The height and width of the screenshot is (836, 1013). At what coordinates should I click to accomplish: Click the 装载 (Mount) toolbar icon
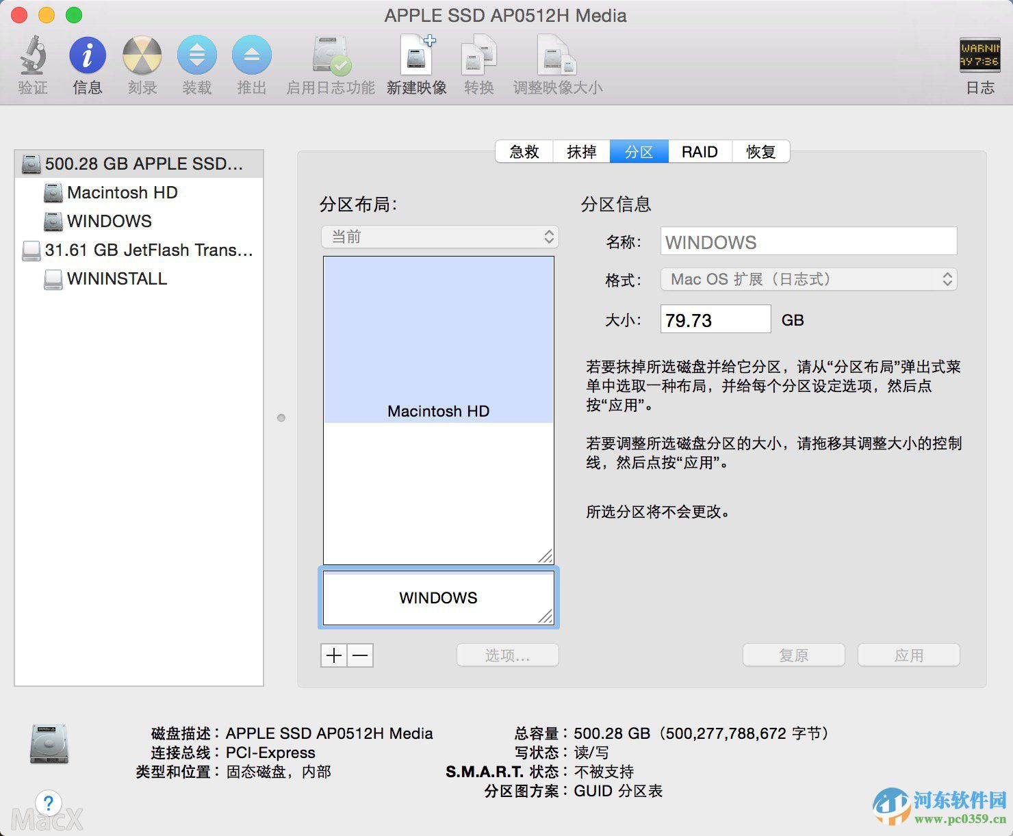tap(196, 62)
